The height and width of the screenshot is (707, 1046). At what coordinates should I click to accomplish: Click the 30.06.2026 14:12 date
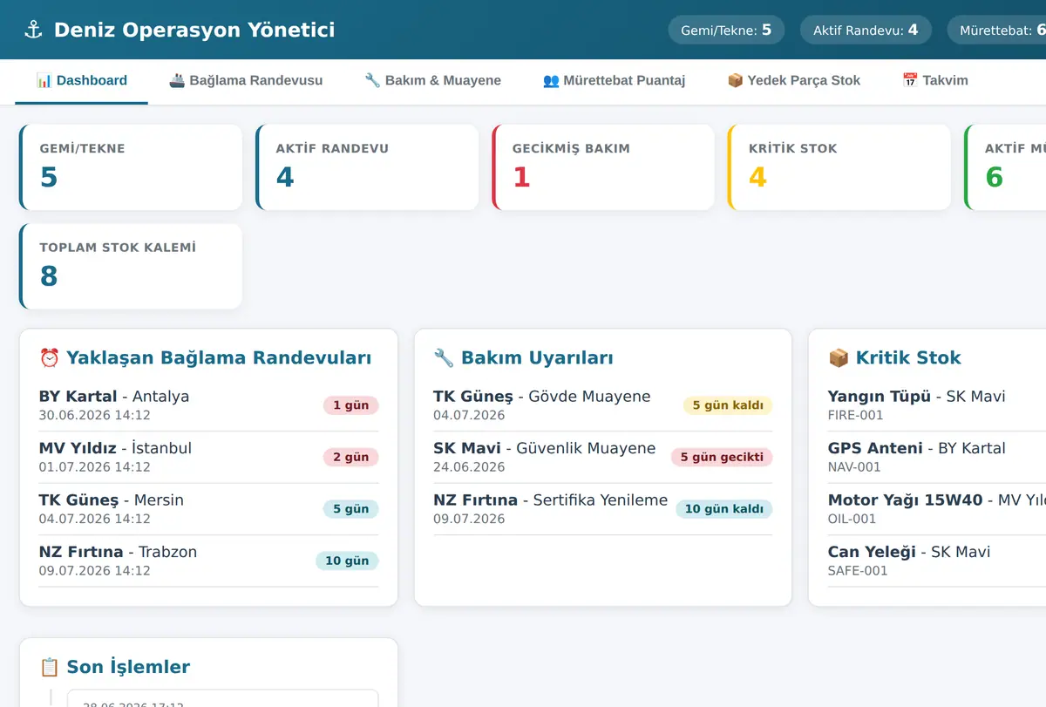(95, 416)
